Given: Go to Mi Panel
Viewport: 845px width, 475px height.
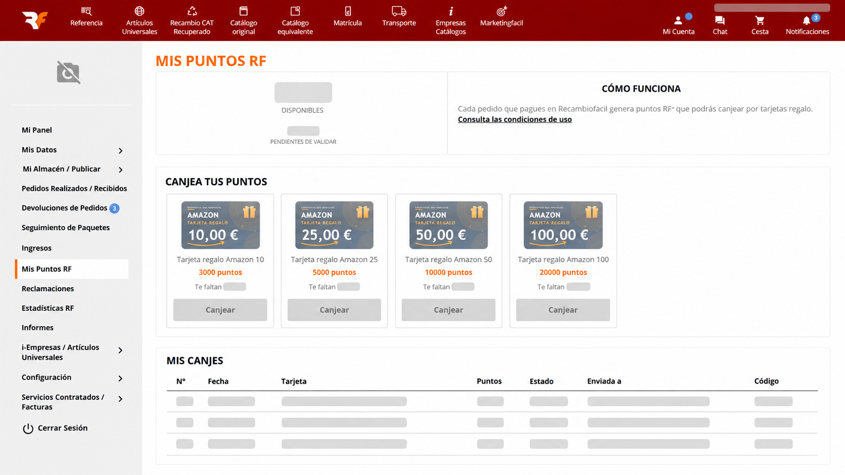Looking at the screenshot, I should pos(37,130).
